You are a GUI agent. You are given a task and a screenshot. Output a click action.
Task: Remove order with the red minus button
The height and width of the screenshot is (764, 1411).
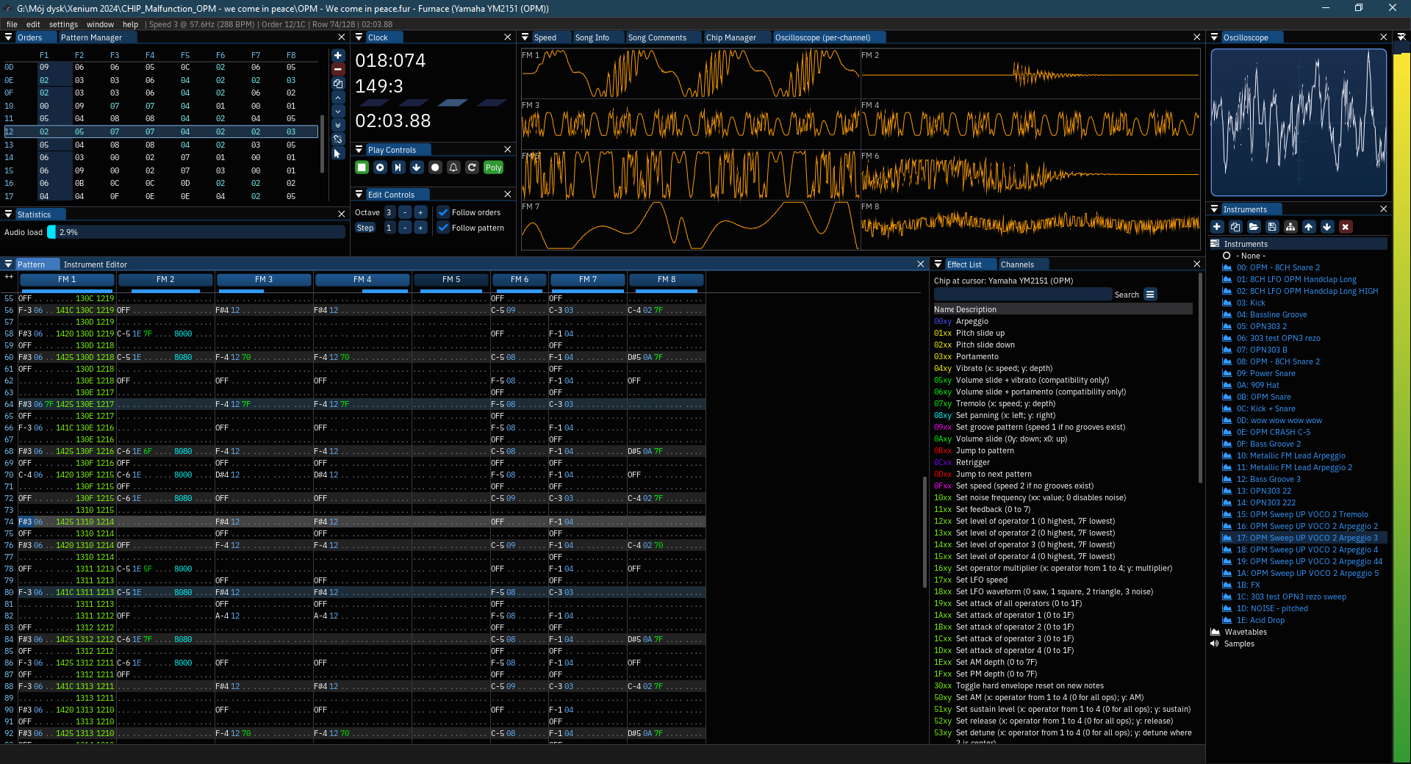[338, 69]
